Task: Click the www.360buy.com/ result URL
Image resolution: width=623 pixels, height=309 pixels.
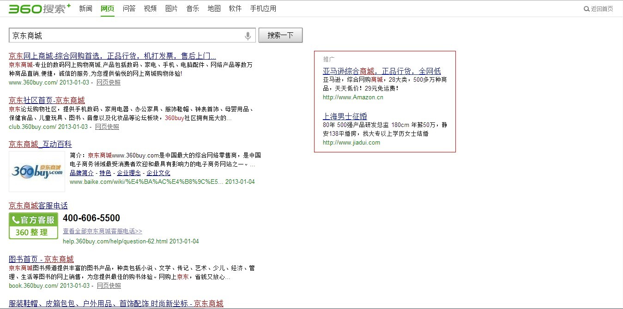Action: point(33,82)
